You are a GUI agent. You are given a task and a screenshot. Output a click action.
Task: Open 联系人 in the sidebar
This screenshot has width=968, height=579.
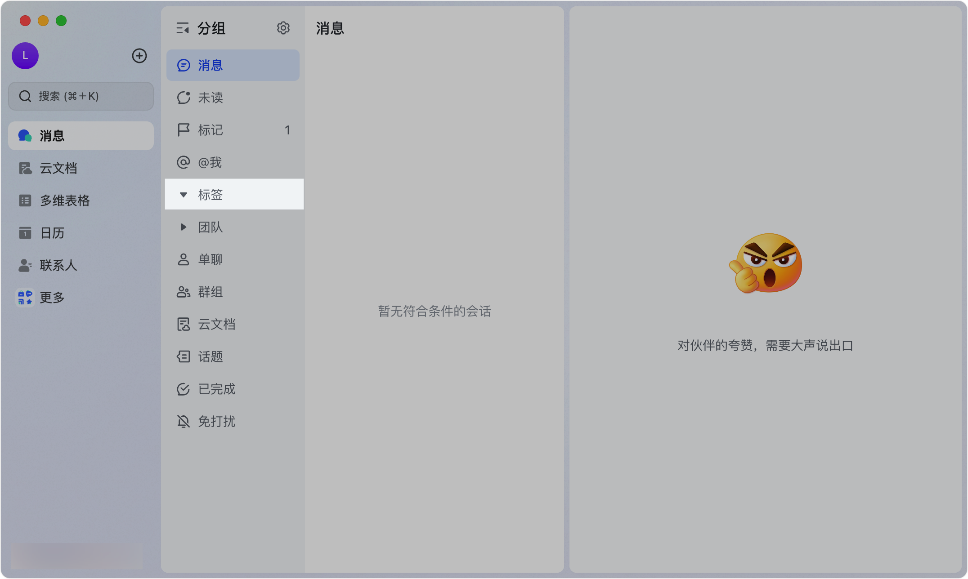click(58, 265)
